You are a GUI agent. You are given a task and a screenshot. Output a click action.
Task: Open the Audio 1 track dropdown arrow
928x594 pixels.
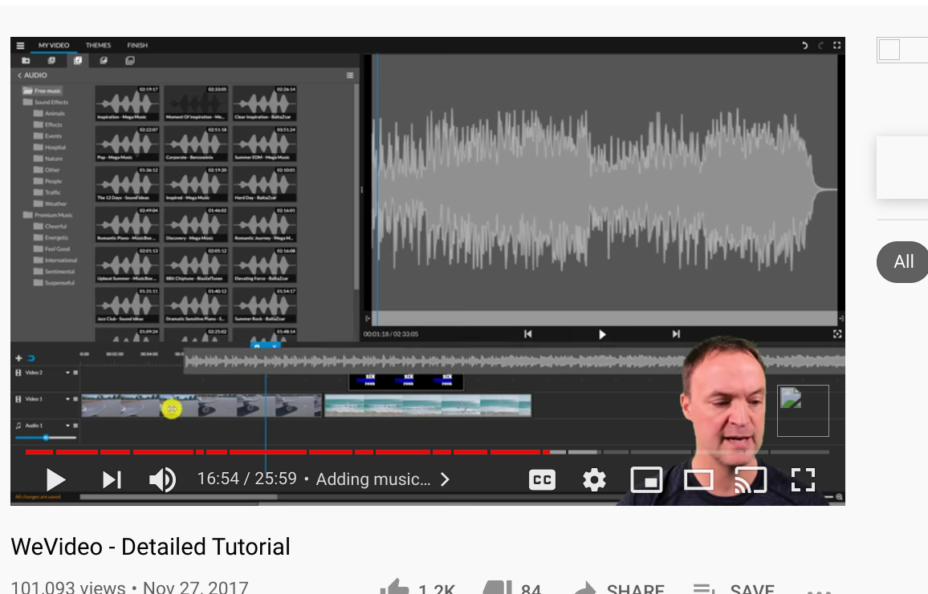(67, 426)
